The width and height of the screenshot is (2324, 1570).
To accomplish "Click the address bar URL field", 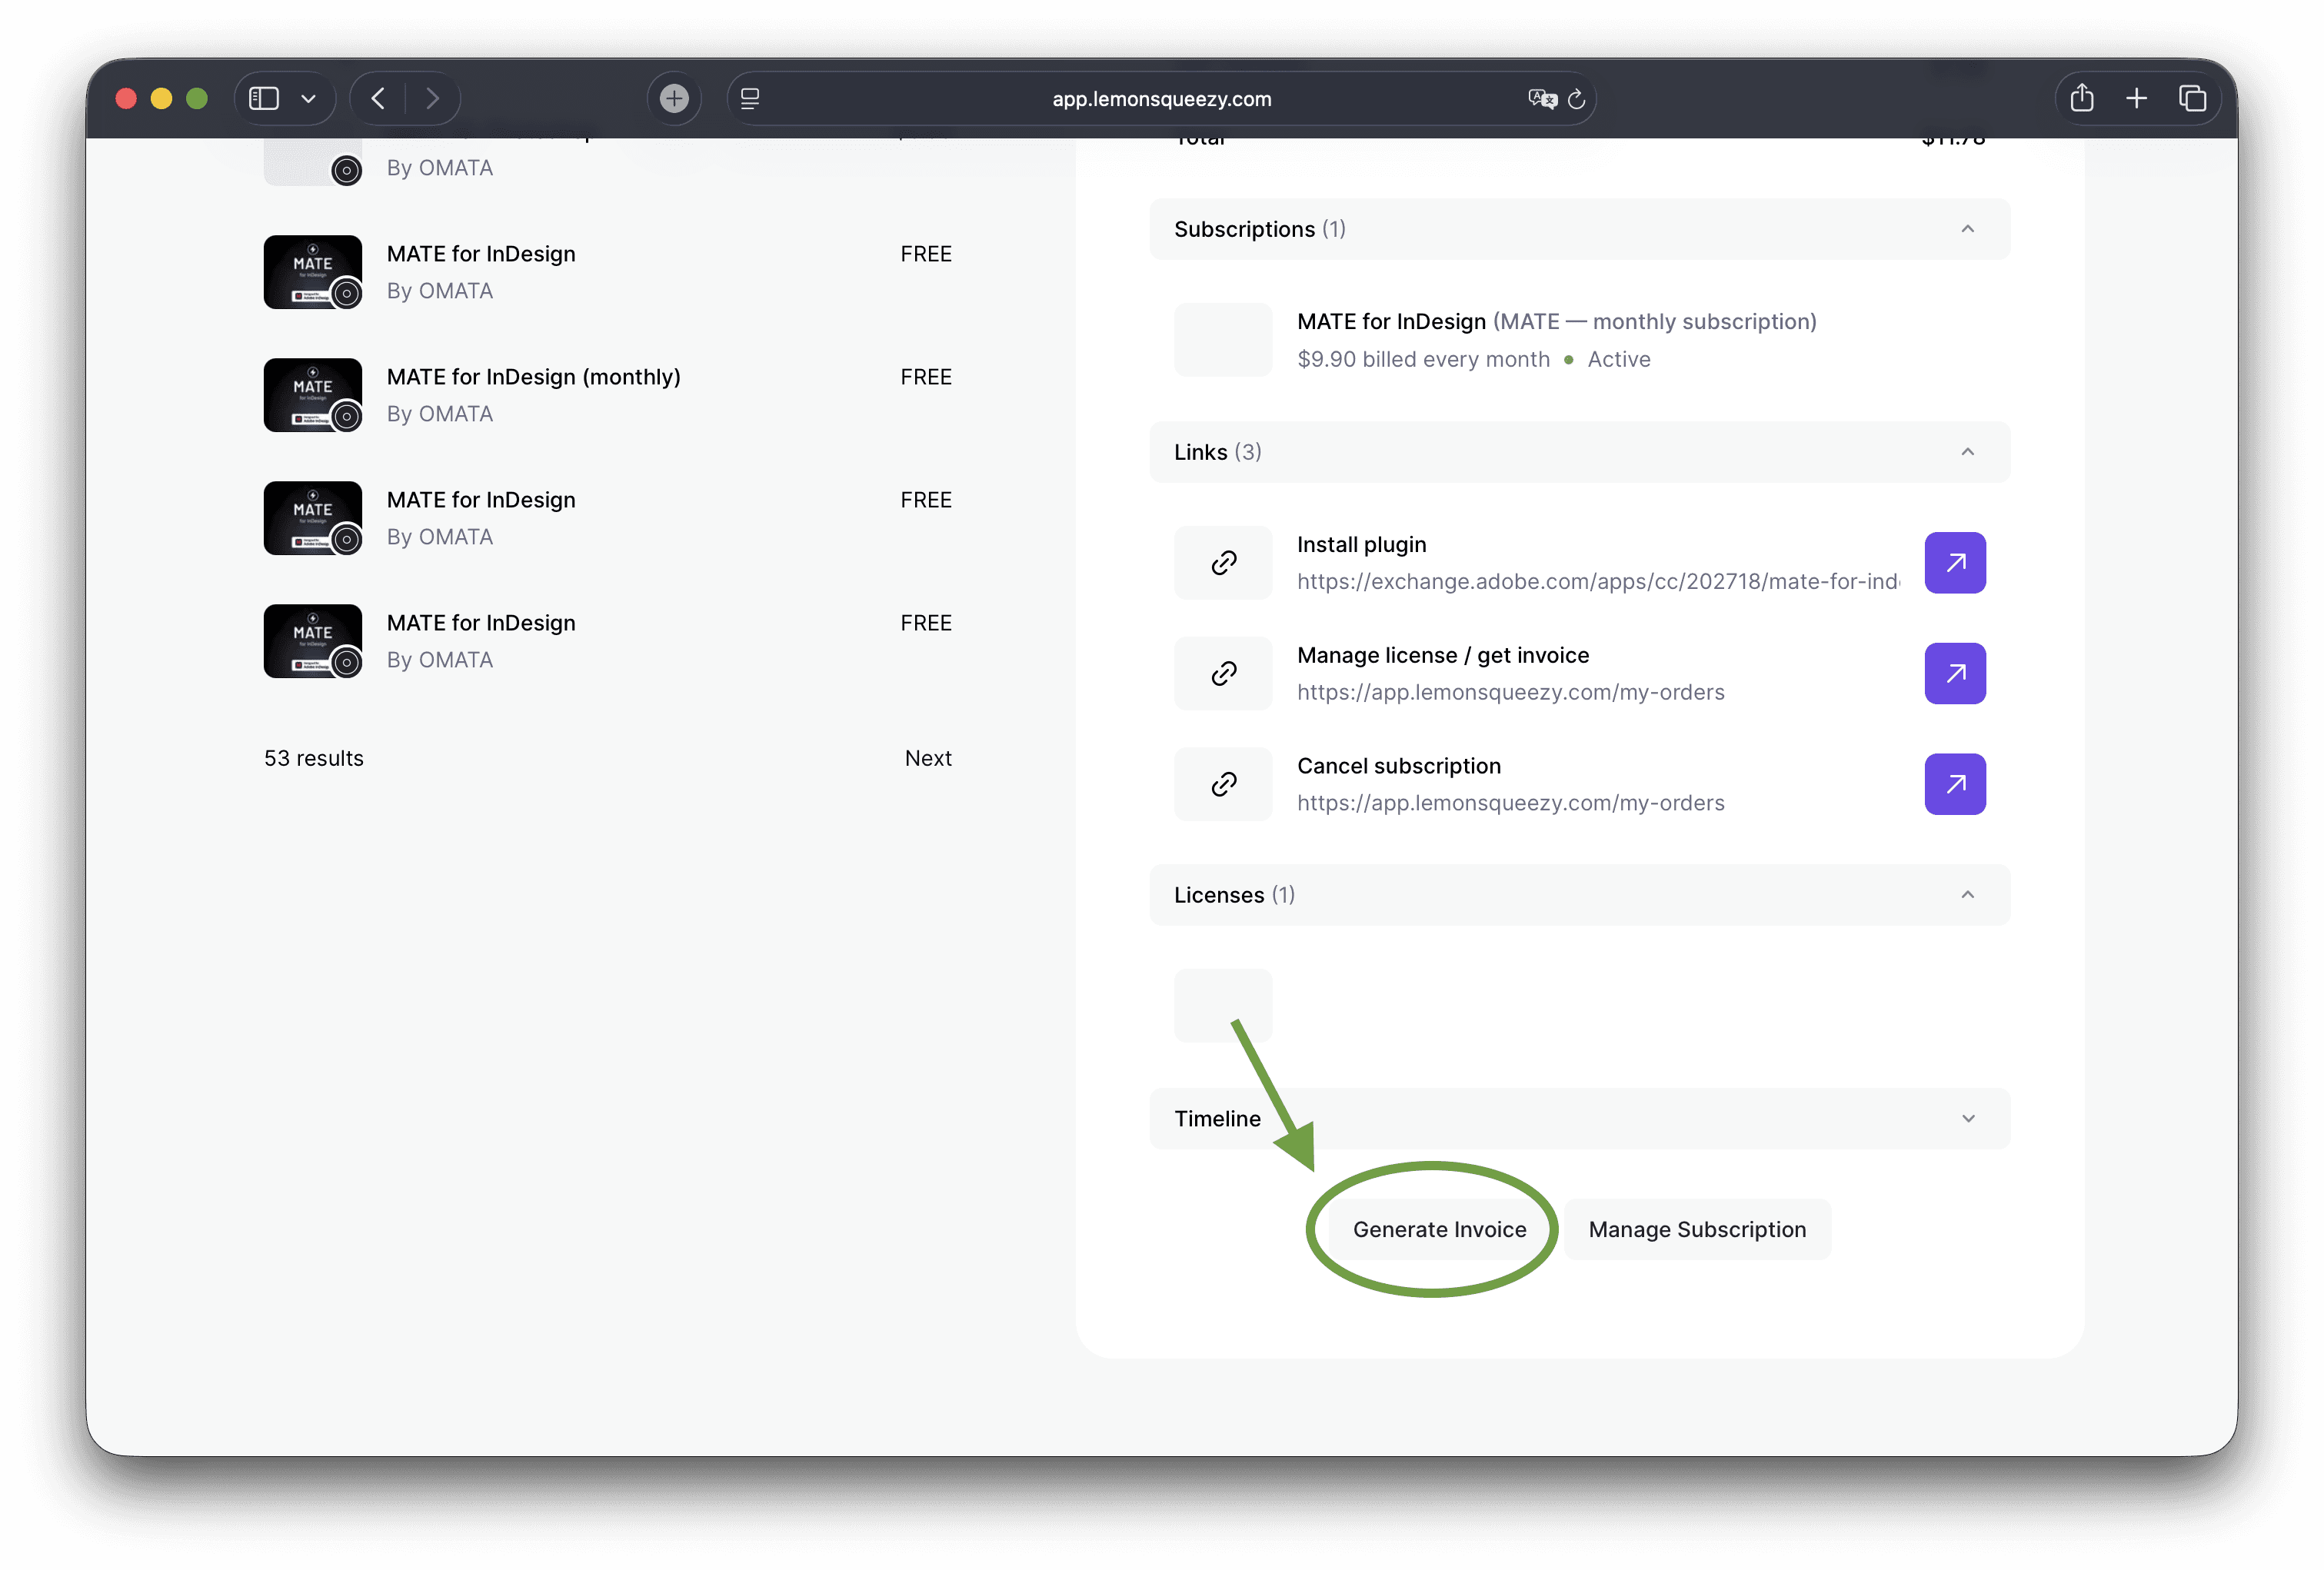I will coord(1160,99).
